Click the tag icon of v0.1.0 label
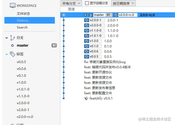The image size is (175, 125). coord(87,46)
